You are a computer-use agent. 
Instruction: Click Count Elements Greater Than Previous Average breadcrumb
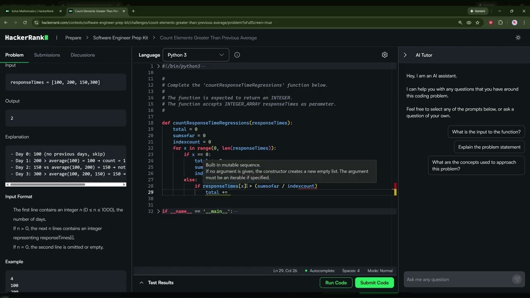[x=208, y=38]
